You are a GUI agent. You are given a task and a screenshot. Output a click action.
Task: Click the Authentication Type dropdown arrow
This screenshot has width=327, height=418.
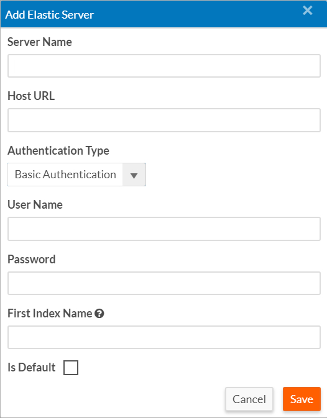[134, 175]
